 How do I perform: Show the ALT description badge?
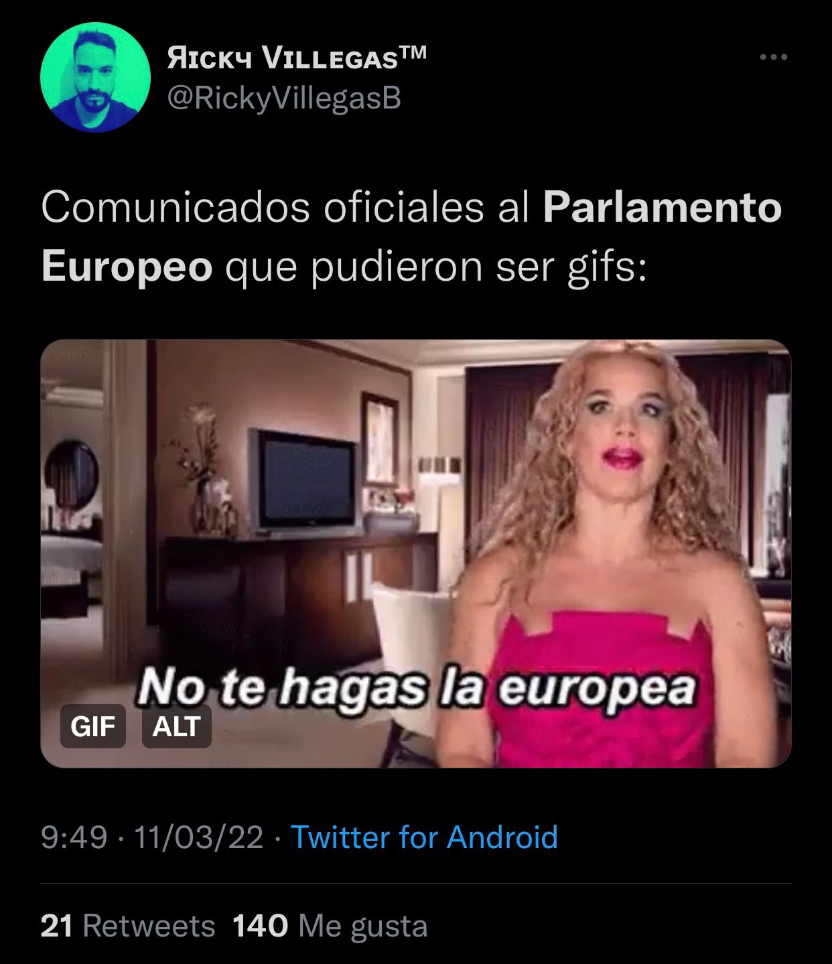[x=177, y=726]
